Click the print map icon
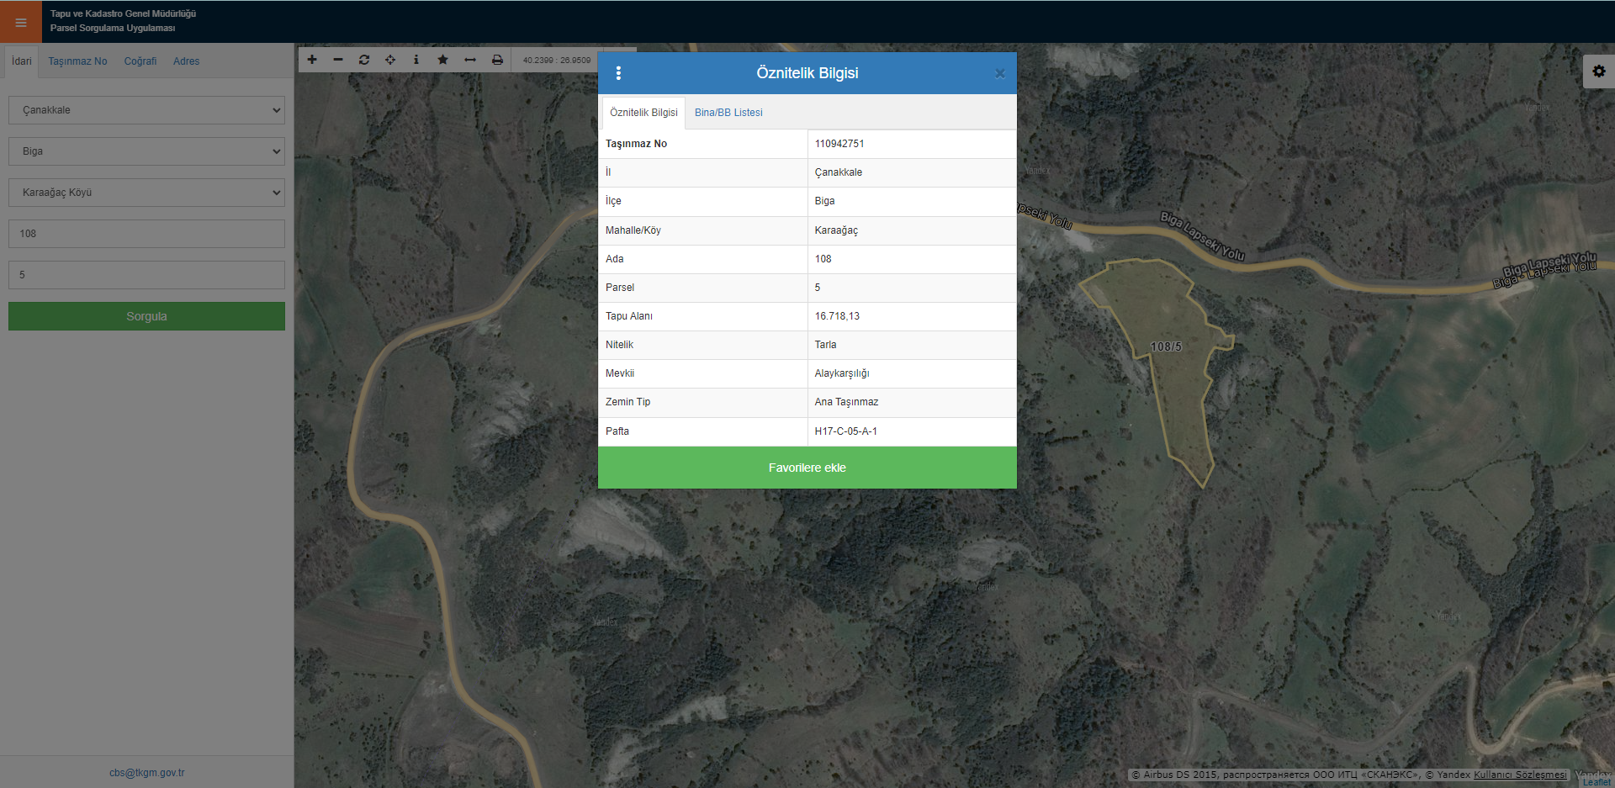This screenshot has width=1615, height=788. tap(497, 60)
